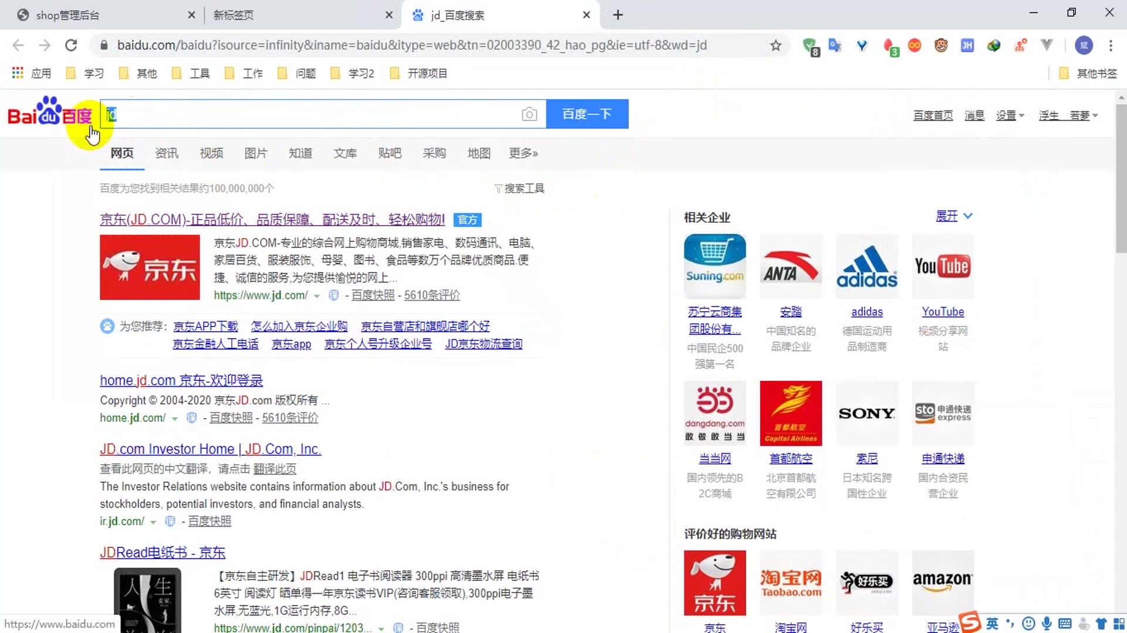
Task: Click the 5610条评价 link under jd.com
Action: tap(432, 295)
